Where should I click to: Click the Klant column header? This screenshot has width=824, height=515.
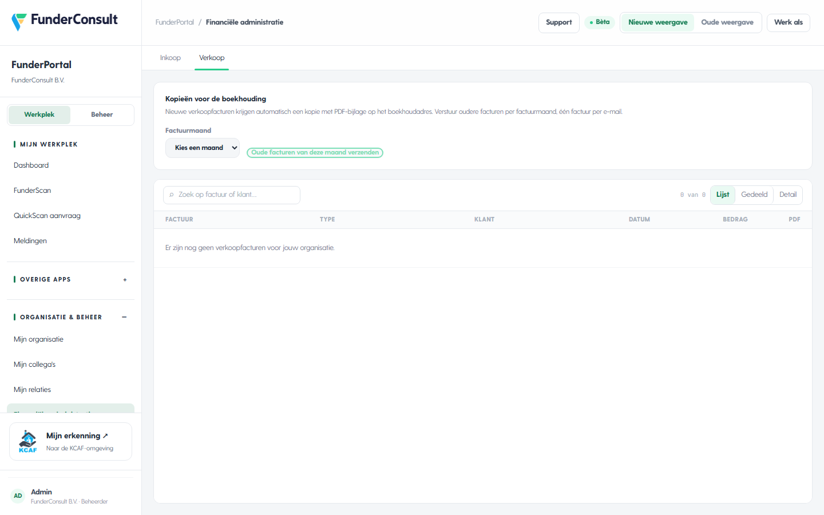click(x=484, y=220)
